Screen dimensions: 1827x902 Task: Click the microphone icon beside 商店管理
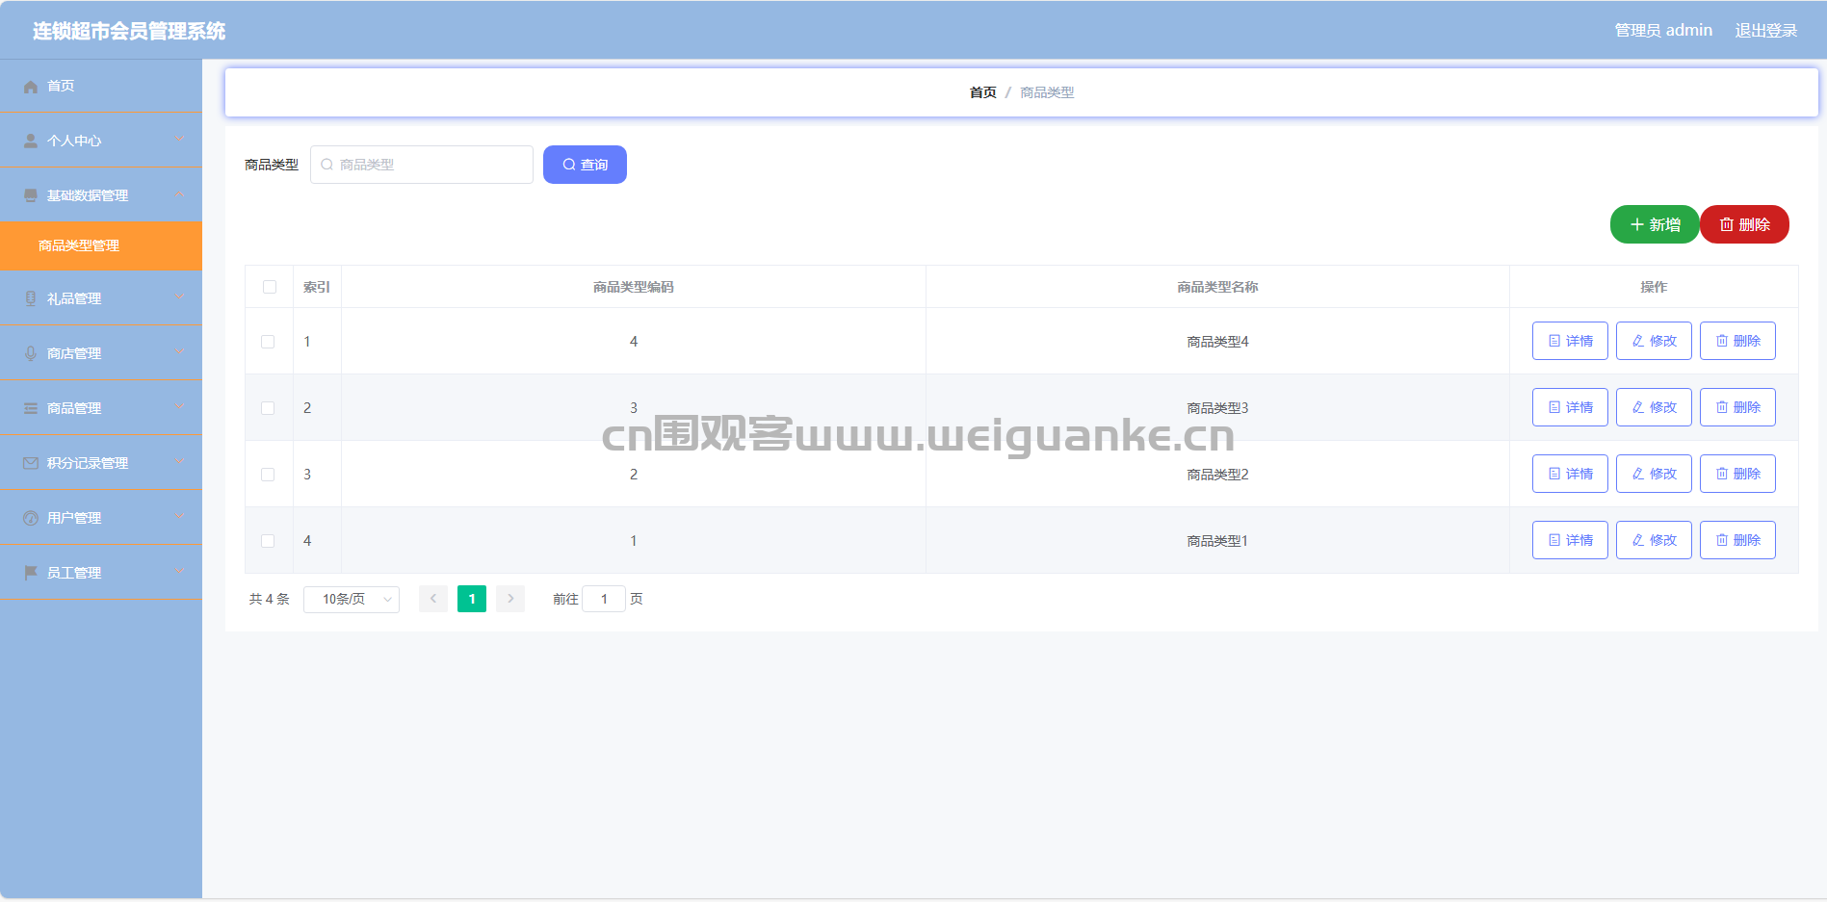[x=31, y=354]
